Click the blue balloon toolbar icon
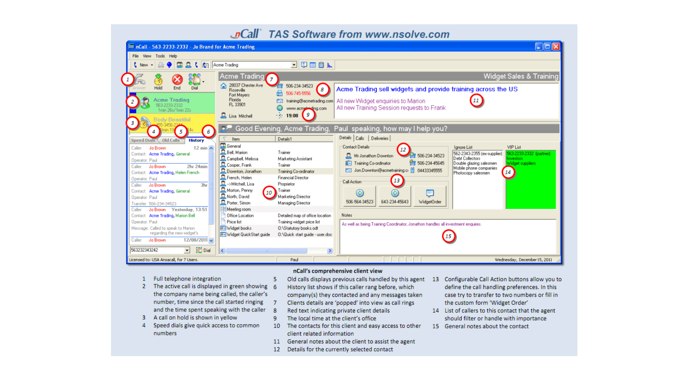 click(169, 65)
